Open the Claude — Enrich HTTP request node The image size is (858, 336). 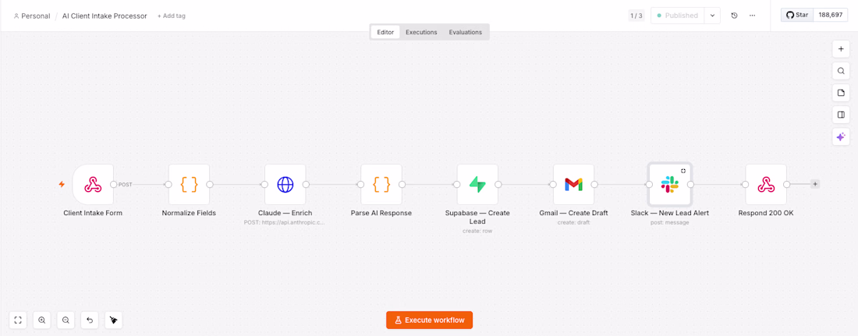(x=285, y=185)
